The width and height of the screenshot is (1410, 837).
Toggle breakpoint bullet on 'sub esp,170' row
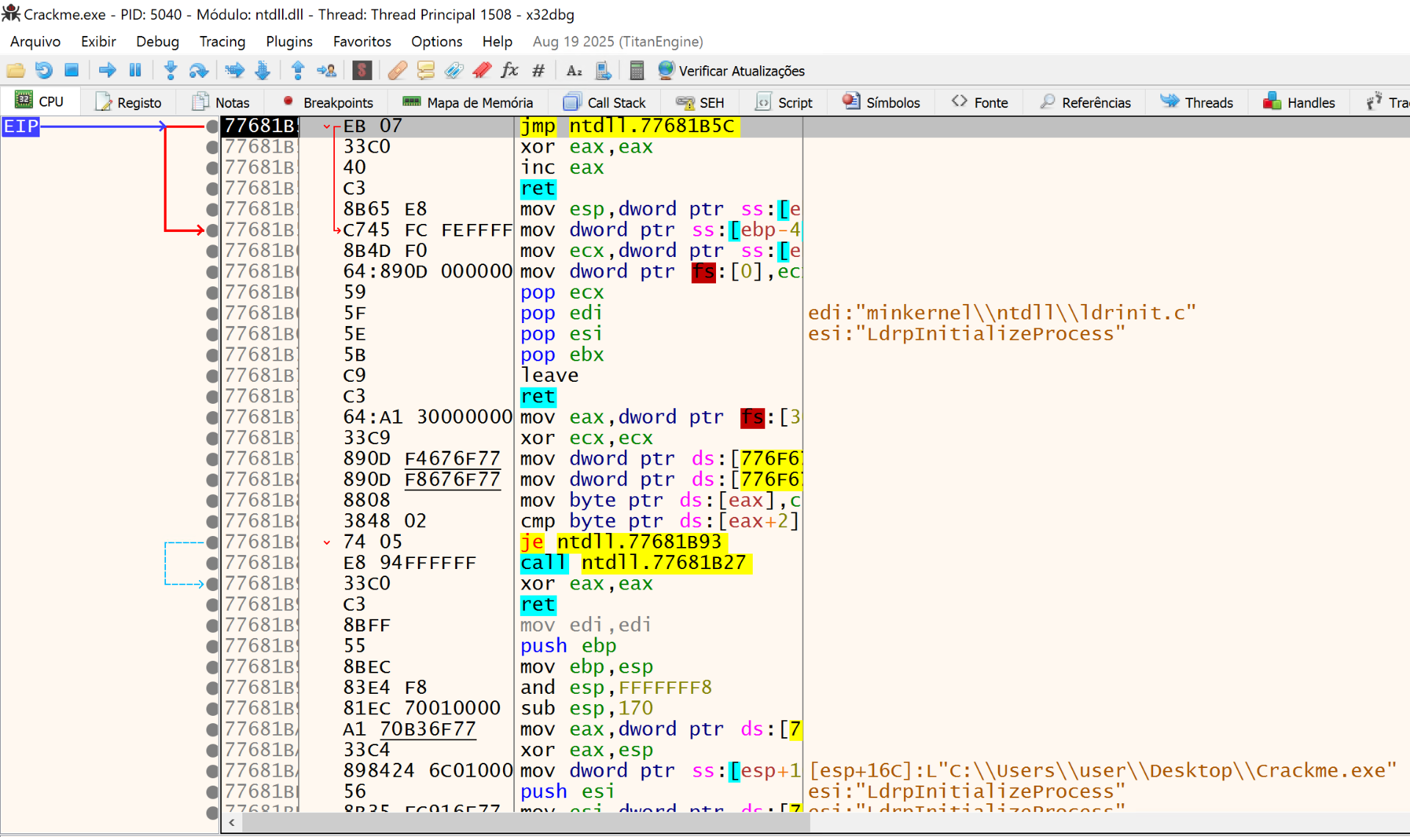tap(212, 709)
